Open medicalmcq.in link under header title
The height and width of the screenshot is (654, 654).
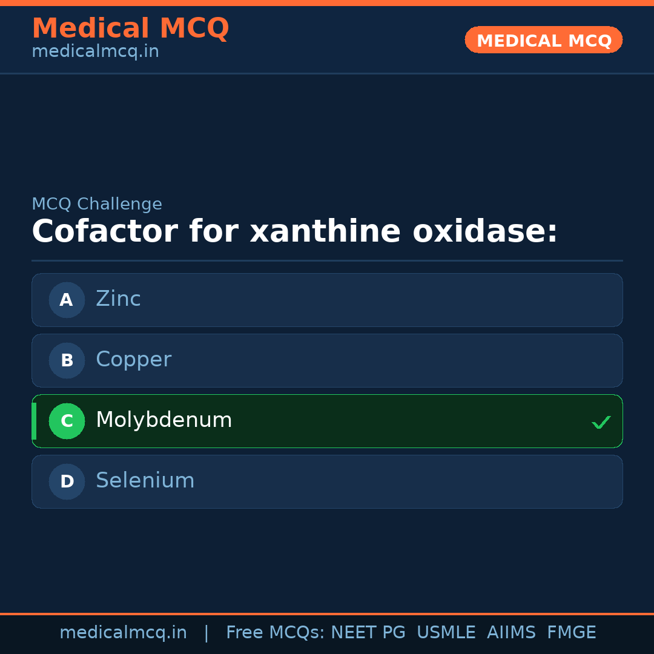(x=95, y=52)
